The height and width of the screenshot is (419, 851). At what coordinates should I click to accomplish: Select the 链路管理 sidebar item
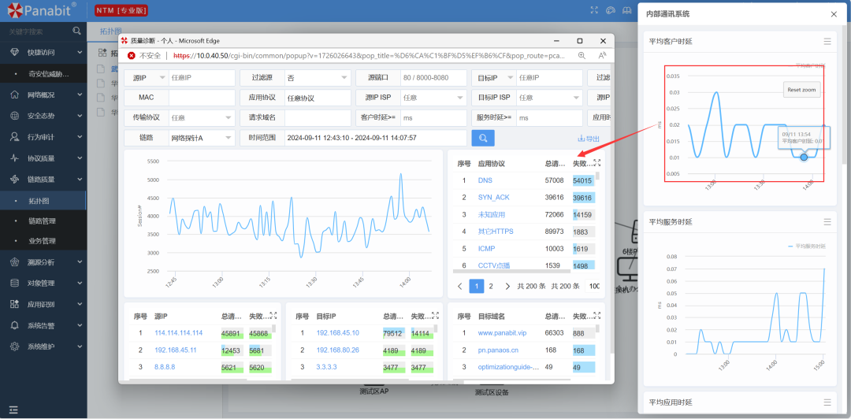pyautogui.click(x=43, y=221)
